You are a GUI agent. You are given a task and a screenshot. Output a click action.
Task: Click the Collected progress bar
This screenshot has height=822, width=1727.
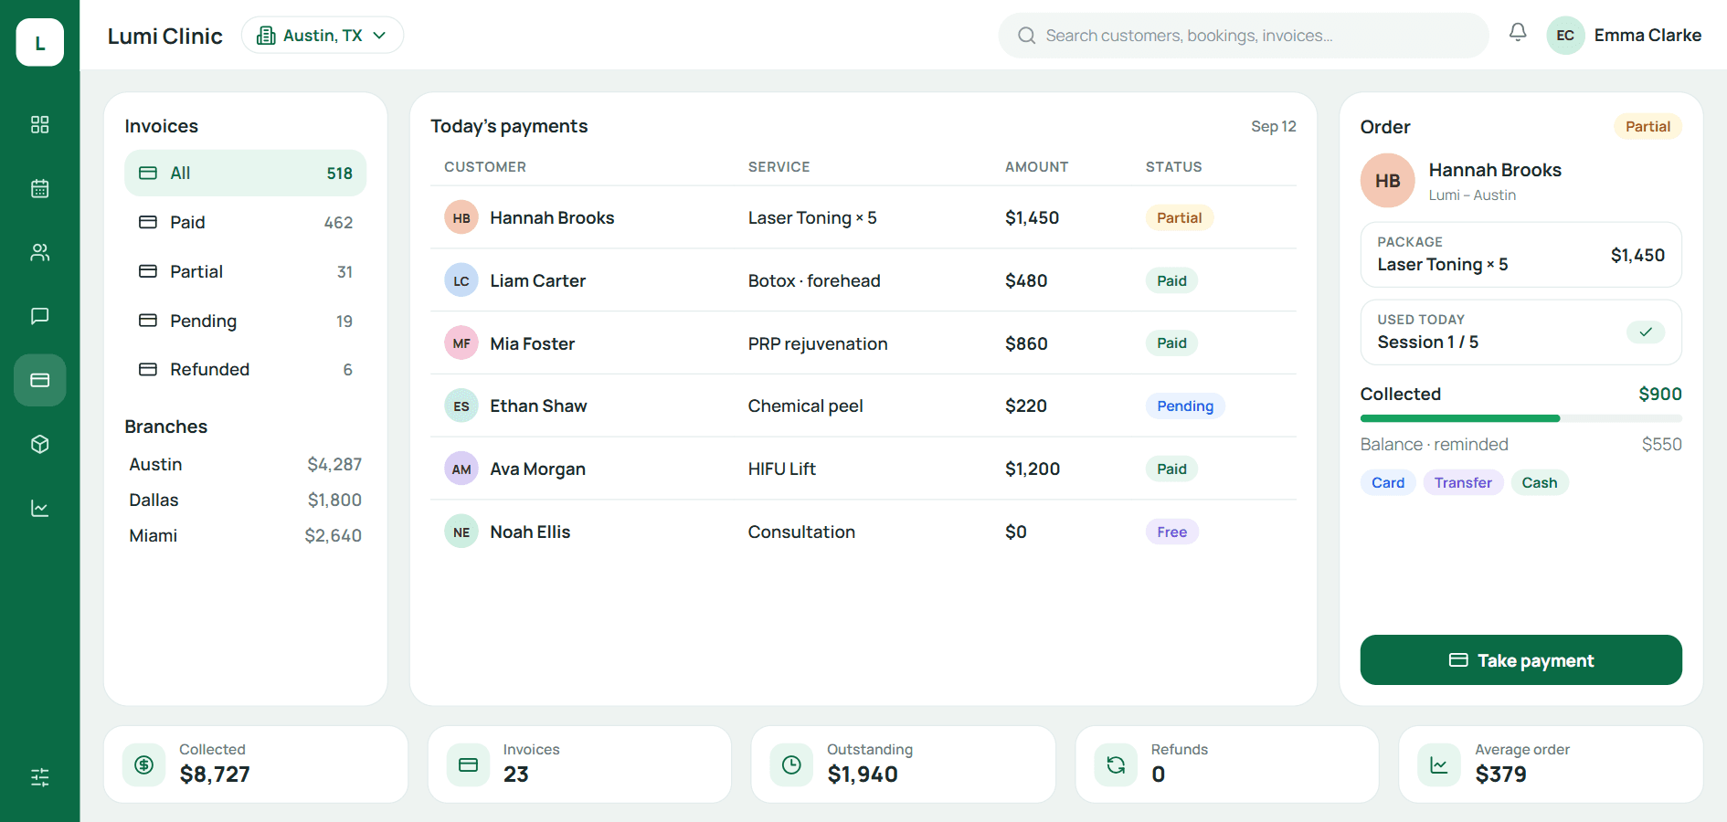[x=1520, y=418]
